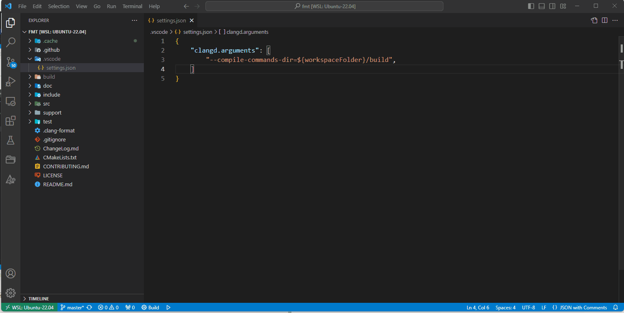This screenshot has height=313, width=624.
Task: Open the Testing view flask icon
Action: click(x=11, y=140)
